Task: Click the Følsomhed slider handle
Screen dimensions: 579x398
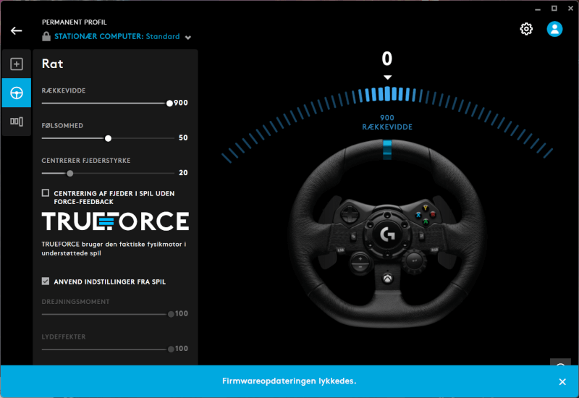Action: coord(108,138)
